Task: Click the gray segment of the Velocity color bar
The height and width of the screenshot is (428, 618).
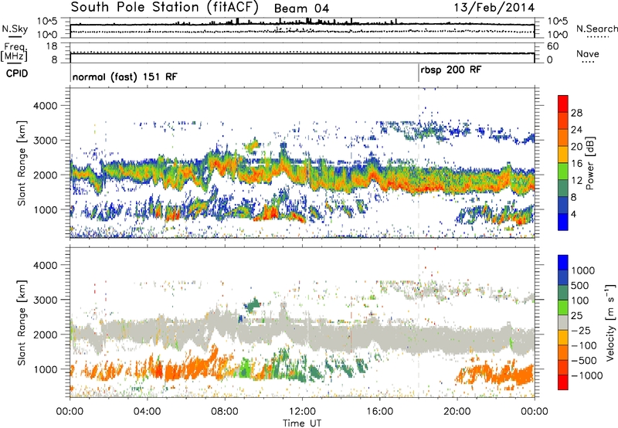Action: click(x=563, y=323)
